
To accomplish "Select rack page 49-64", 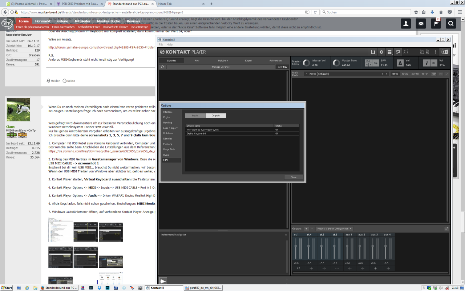I will 425,74.
